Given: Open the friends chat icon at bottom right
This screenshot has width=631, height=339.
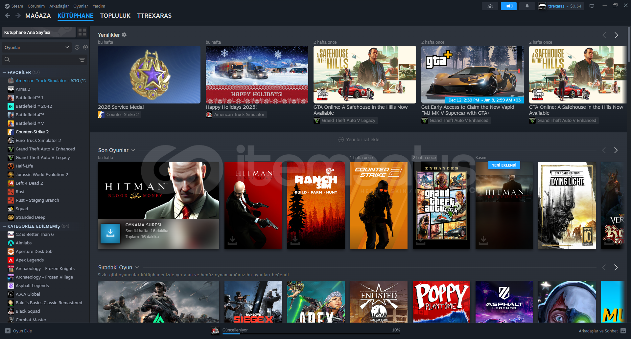Looking at the screenshot, I should tap(623, 331).
